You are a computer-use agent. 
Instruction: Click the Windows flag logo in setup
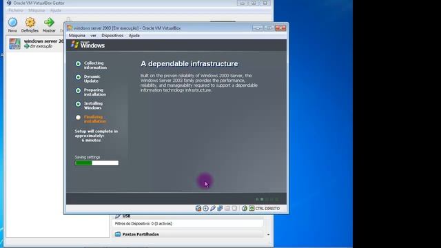75,44
